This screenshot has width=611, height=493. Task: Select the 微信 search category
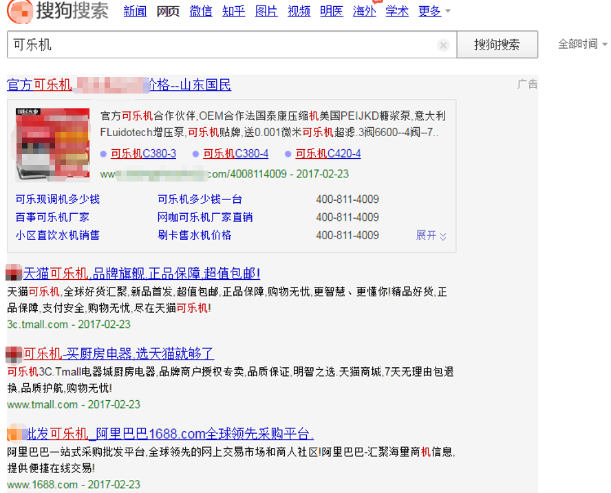(x=200, y=12)
